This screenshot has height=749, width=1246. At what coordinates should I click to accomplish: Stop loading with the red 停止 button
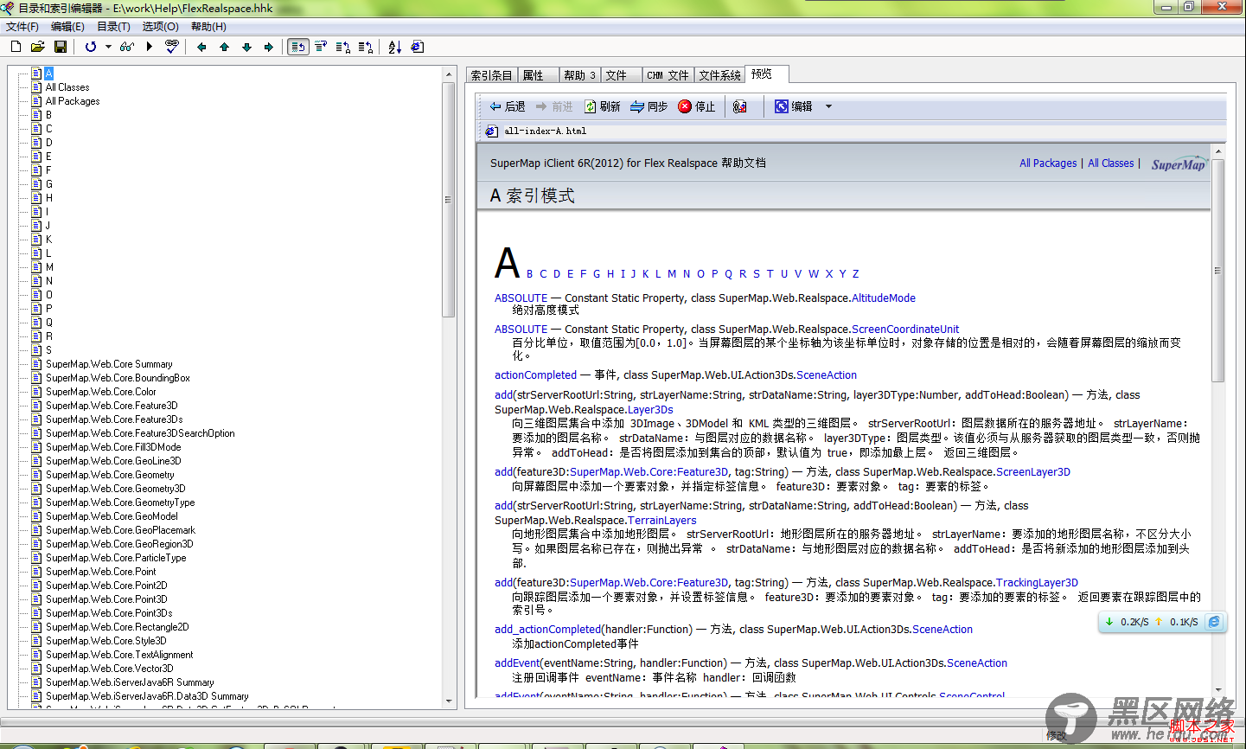tap(697, 106)
